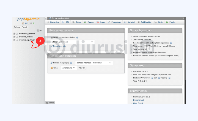Click the Terbaru button
The height and width of the screenshot is (121, 198).
17,27
